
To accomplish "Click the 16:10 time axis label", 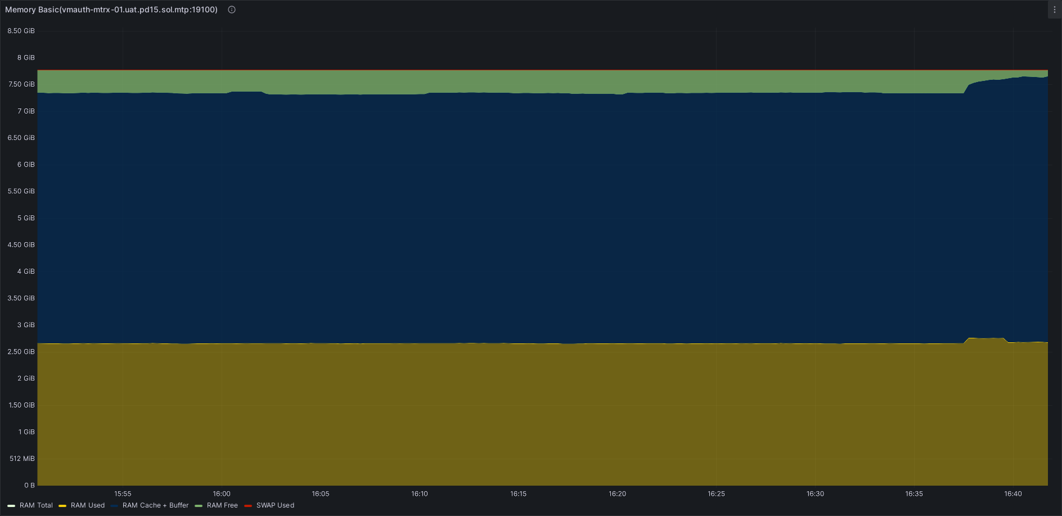I will coord(420,494).
